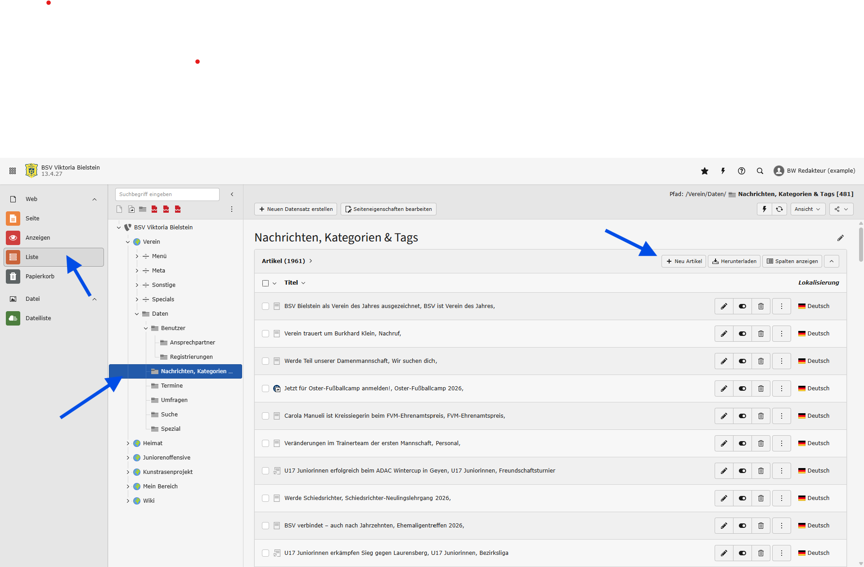Click the search magnifier in top bar
This screenshot has width=864, height=567.
(760, 171)
